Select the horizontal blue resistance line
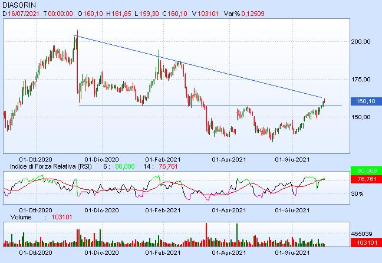The image size is (382, 263). coord(210,106)
